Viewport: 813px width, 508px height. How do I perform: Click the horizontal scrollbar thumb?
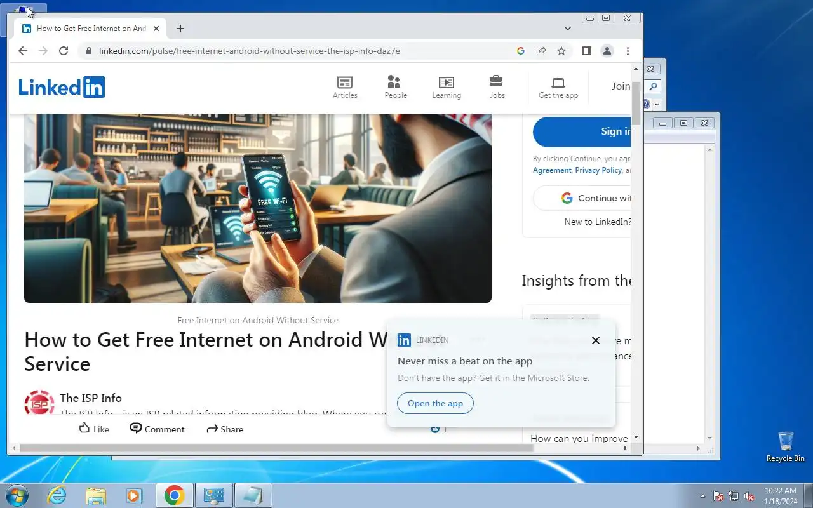click(276, 448)
